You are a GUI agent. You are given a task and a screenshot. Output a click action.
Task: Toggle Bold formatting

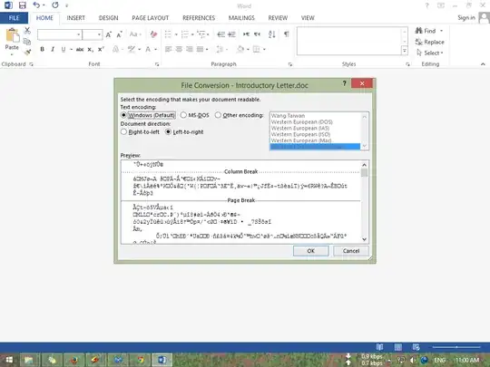pyautogui.click(x=42, y=49)
